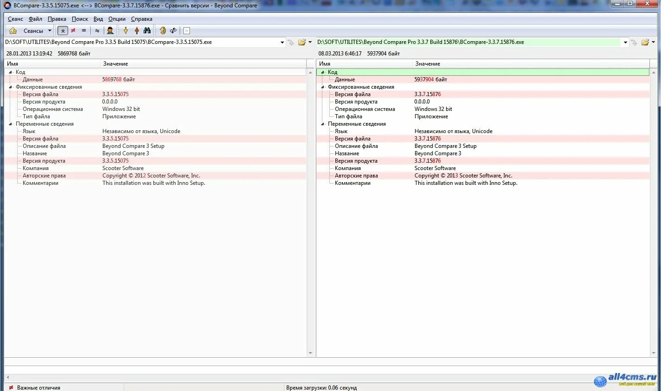Select left Авторские права row
Screen dimensions: 661x391
(x=155, y=176)
